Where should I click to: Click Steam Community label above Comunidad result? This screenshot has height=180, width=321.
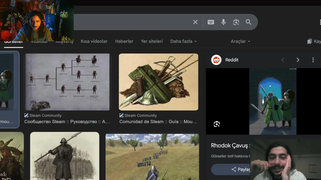140,115
